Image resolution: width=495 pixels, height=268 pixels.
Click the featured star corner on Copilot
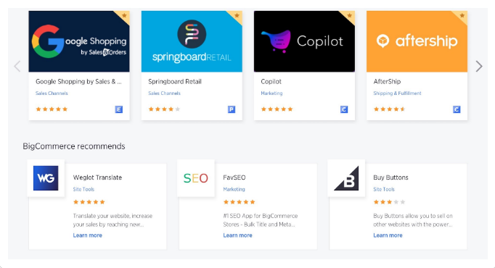[348, 16]
